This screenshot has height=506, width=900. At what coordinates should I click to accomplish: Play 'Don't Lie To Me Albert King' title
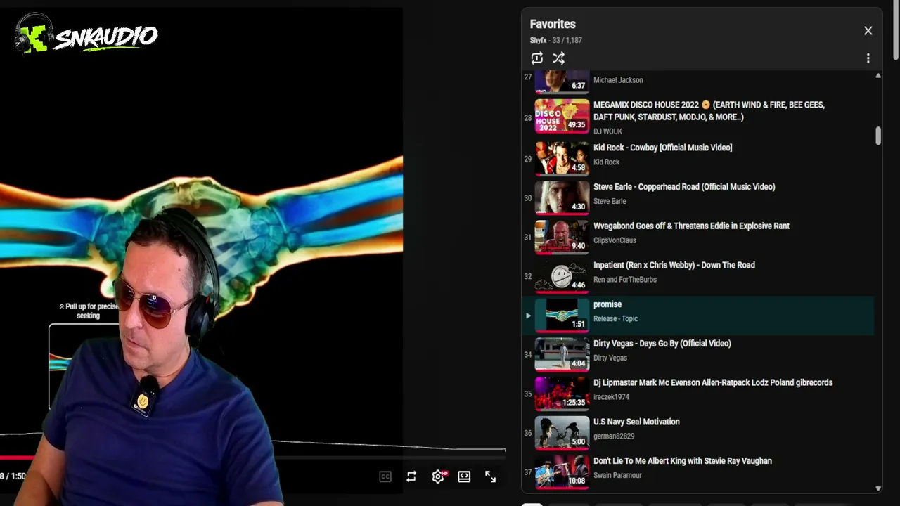click(682, 461)
